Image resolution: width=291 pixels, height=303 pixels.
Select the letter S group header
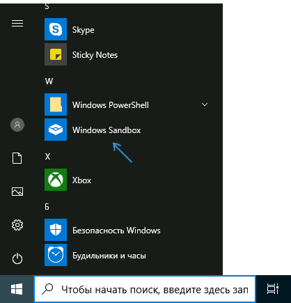click(47, 6)
